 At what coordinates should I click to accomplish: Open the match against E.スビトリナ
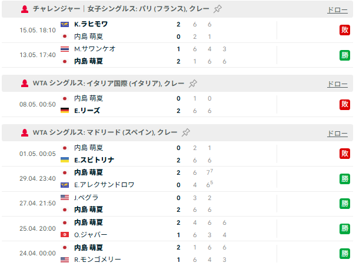coord(177,154)
